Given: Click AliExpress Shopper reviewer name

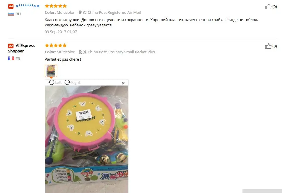Looking at the screenshot, I should [21, 48].
